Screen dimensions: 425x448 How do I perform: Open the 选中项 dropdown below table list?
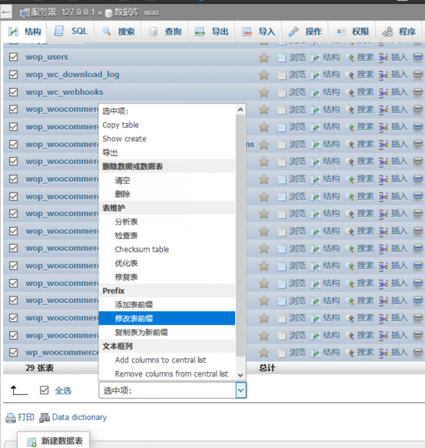click(x=172, y=390)
